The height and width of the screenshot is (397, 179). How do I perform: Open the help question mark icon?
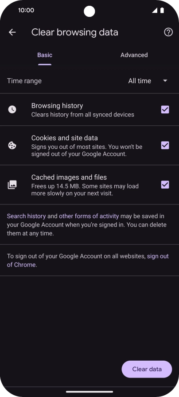pyautogui.click(x=168, y=32)
